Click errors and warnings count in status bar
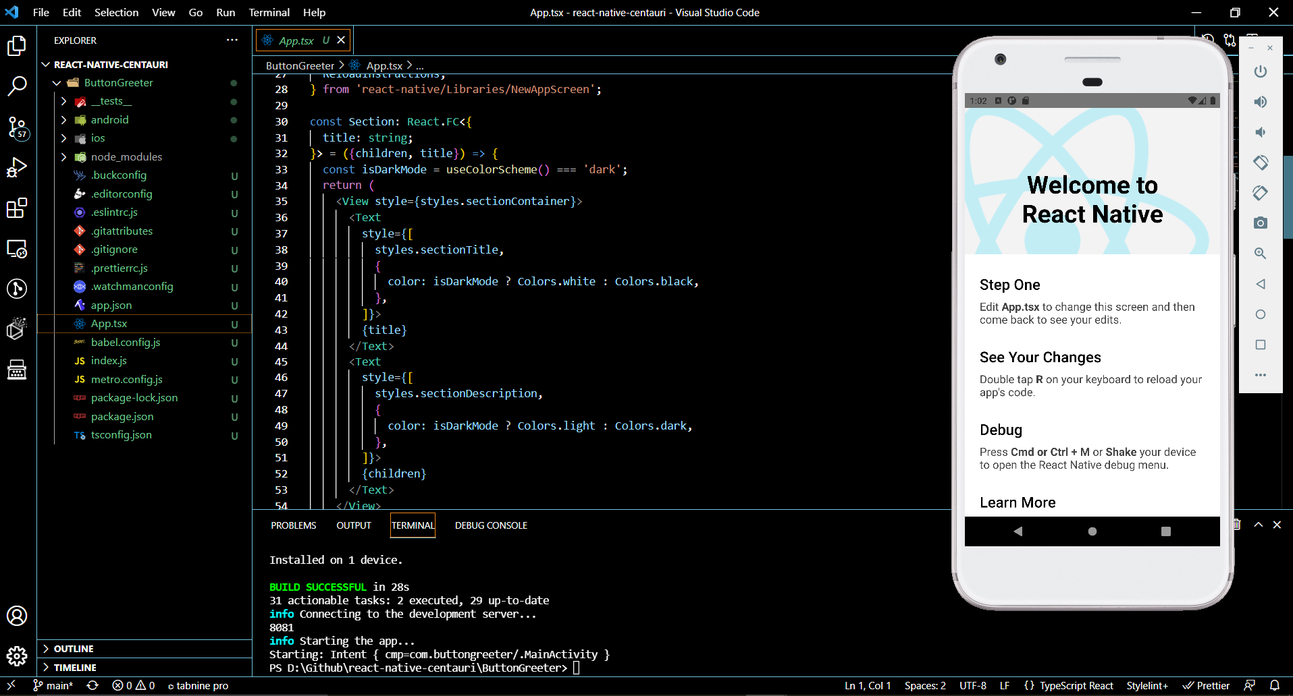Screen dimensions: 1293x696 coord(134,685)
